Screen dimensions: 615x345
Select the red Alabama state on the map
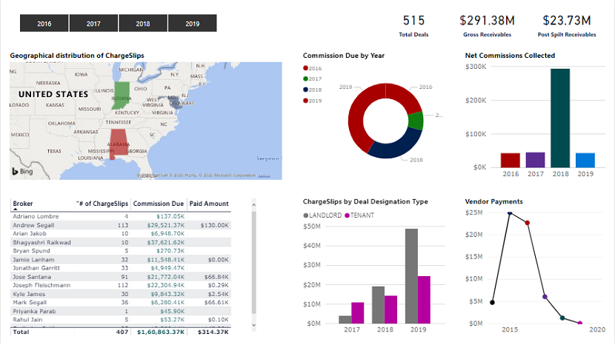(x=118, y=144)
